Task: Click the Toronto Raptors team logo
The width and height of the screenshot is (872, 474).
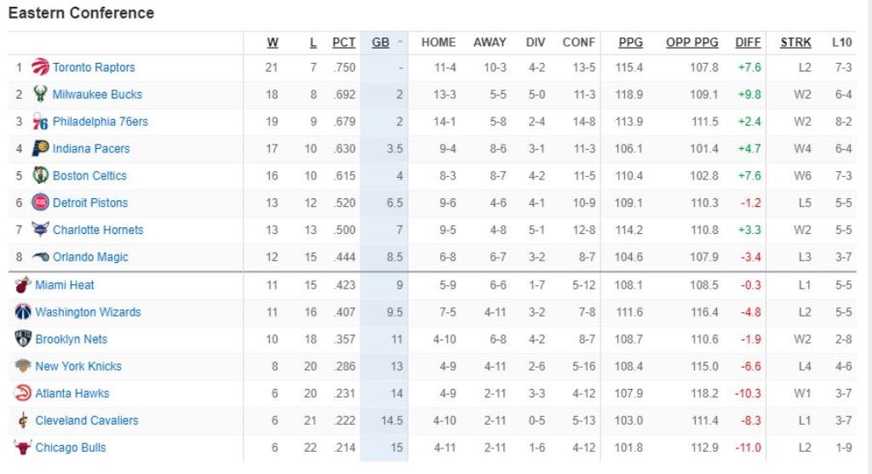Action: tap(40, 67)
